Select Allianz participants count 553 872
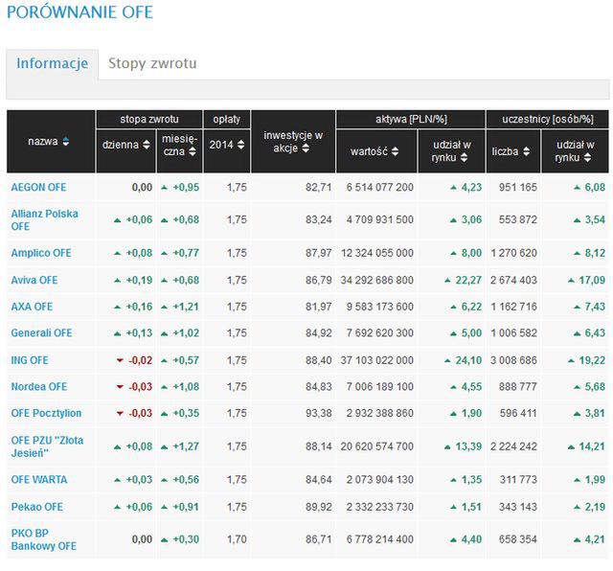Screen dimensions: 613x571 (x=518, y=219)
